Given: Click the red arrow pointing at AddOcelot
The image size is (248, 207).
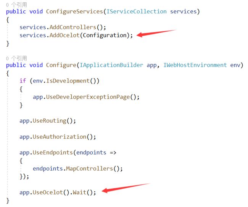Looking at the screenshot, I should point(156,33).
